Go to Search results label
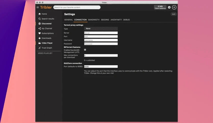Screen dimensions: 213x123 (48, 19)
